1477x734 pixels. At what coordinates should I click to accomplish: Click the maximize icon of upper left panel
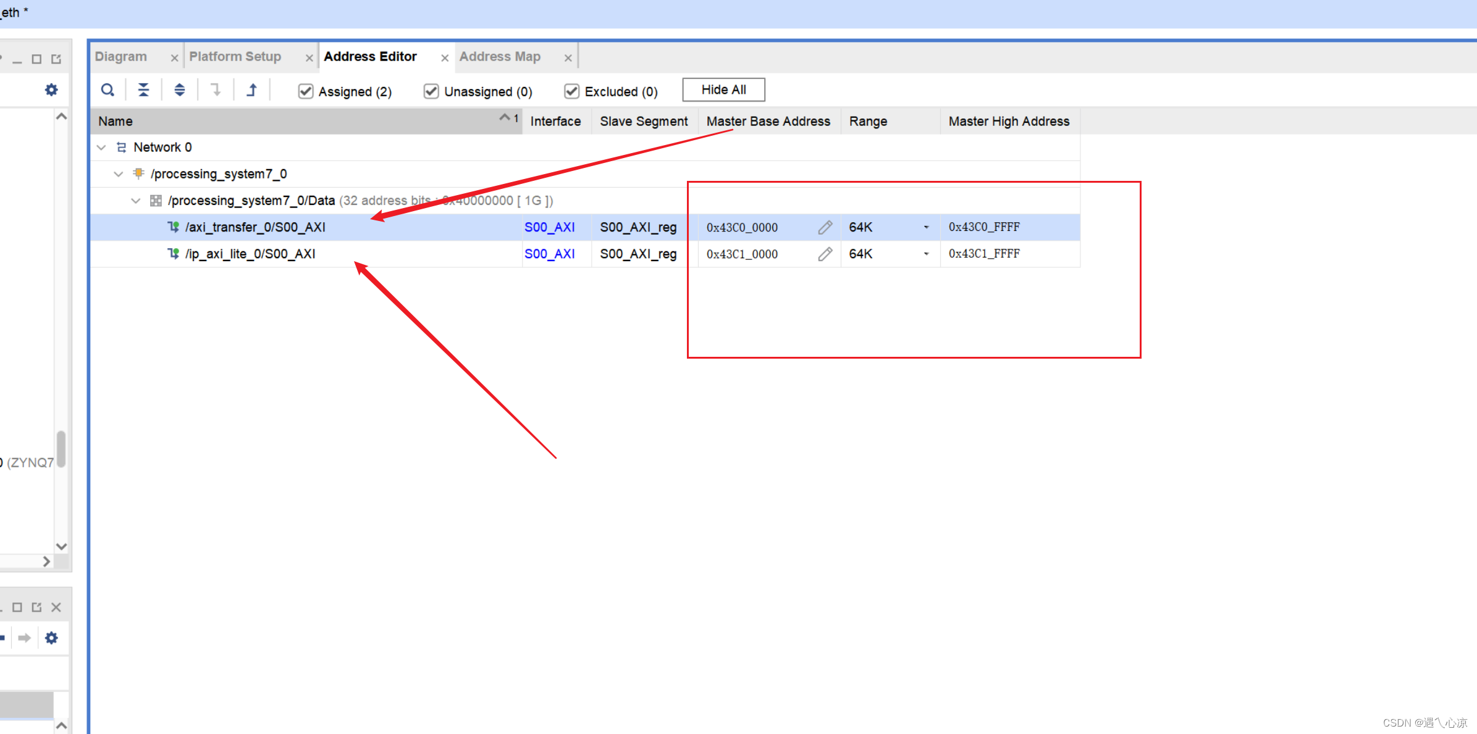coord(36,59)
